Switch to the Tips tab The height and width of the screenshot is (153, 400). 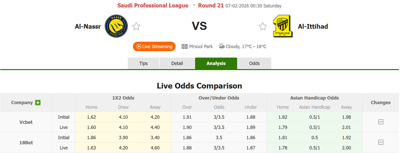coord(143,63)
